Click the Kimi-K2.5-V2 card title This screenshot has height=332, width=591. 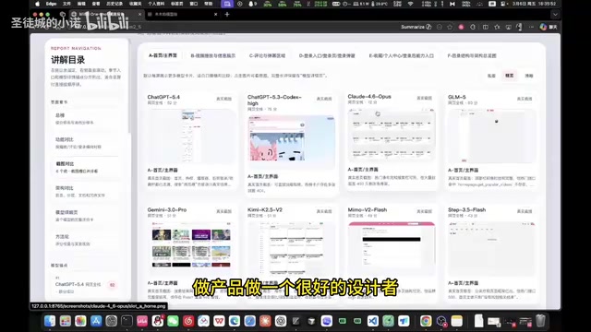265,209
